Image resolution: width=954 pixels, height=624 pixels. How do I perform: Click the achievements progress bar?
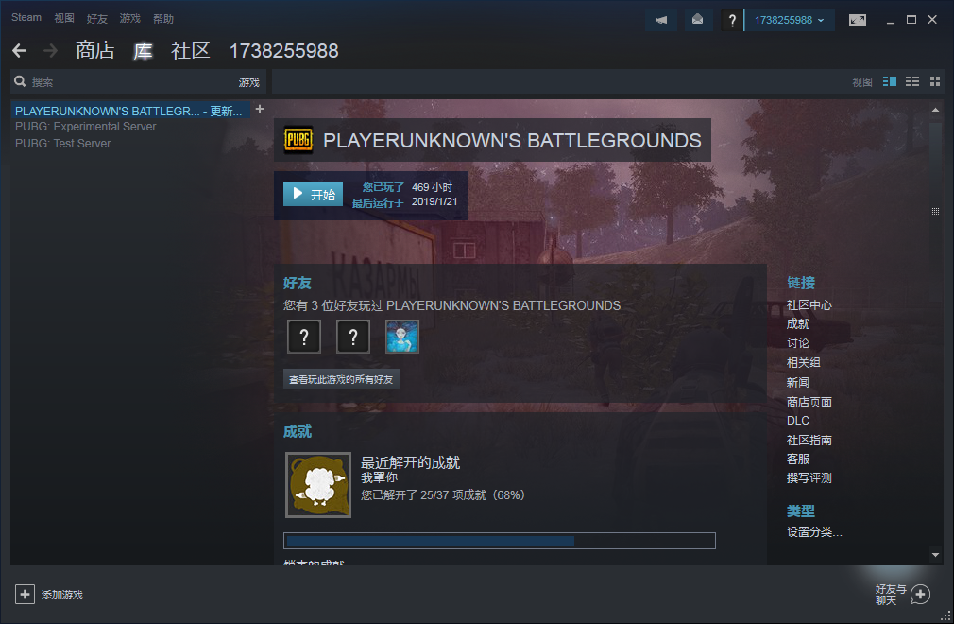(500, 541)
